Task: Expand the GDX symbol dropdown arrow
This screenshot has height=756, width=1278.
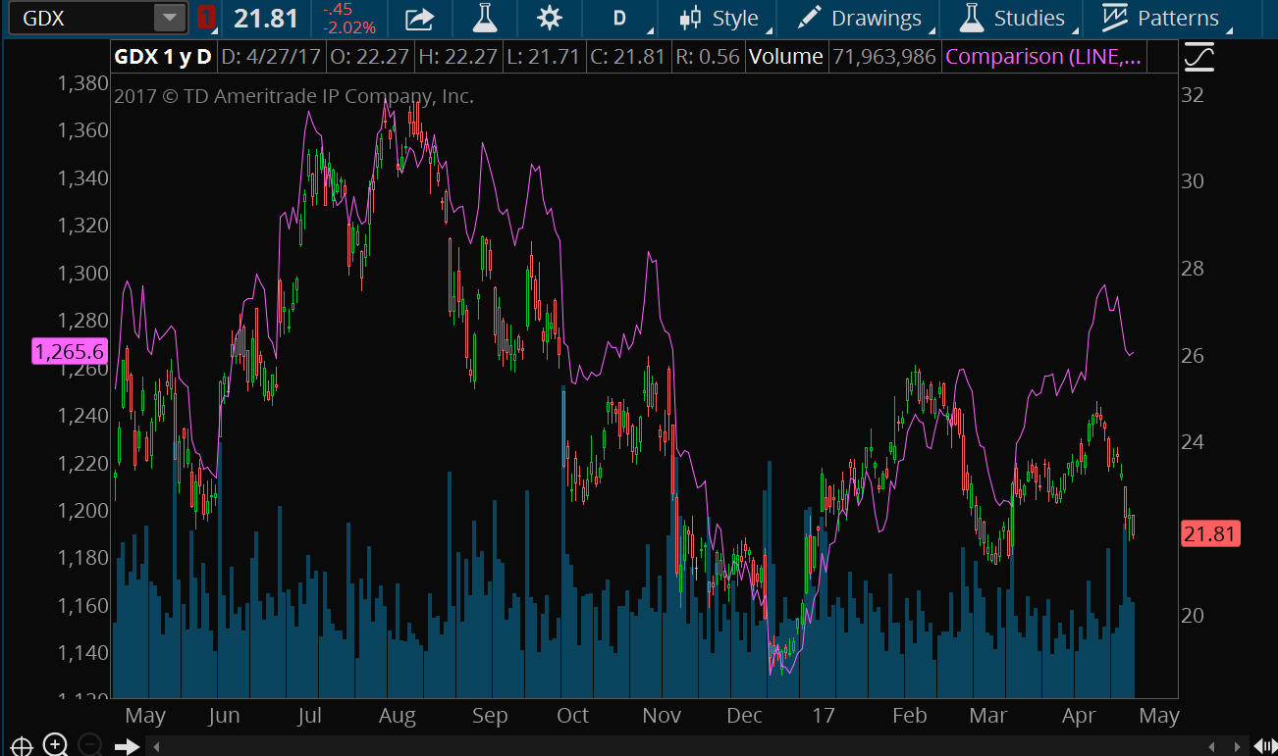Action: 170,18
